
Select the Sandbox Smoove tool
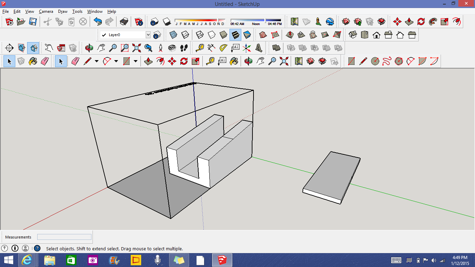(x=290, y=35)
